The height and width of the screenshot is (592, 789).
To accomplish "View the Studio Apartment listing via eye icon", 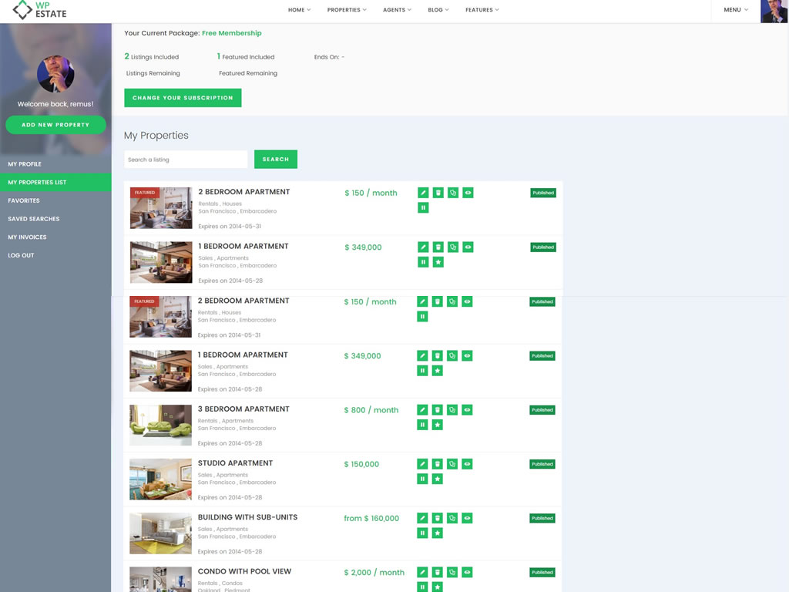I will tap(467, 464).
